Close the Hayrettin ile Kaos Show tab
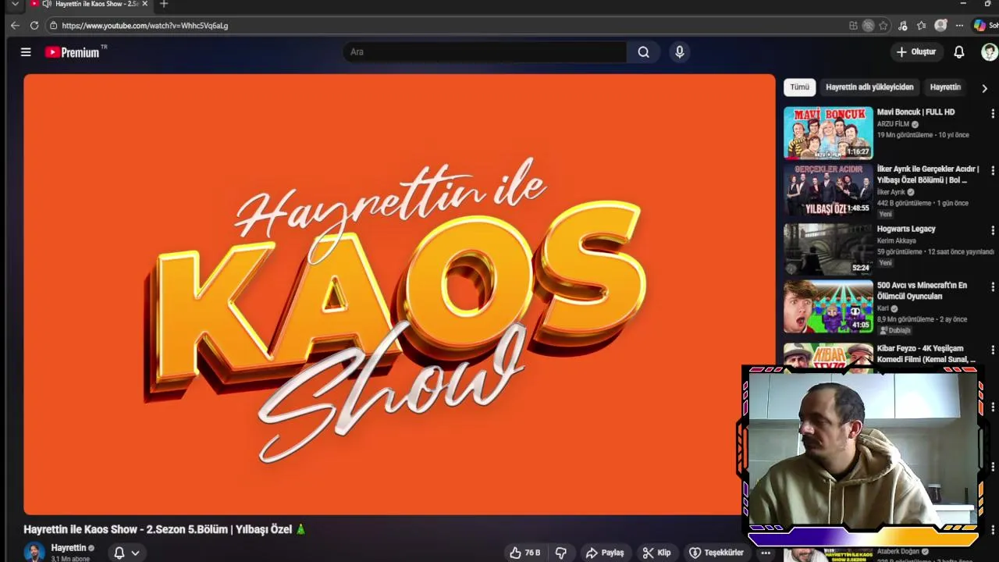 click(144, 4)
